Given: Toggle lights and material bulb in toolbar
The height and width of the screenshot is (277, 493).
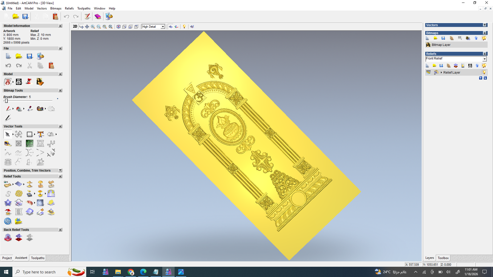Looking at the screenshot, I should pyautogui.click(x=184, y=27).
